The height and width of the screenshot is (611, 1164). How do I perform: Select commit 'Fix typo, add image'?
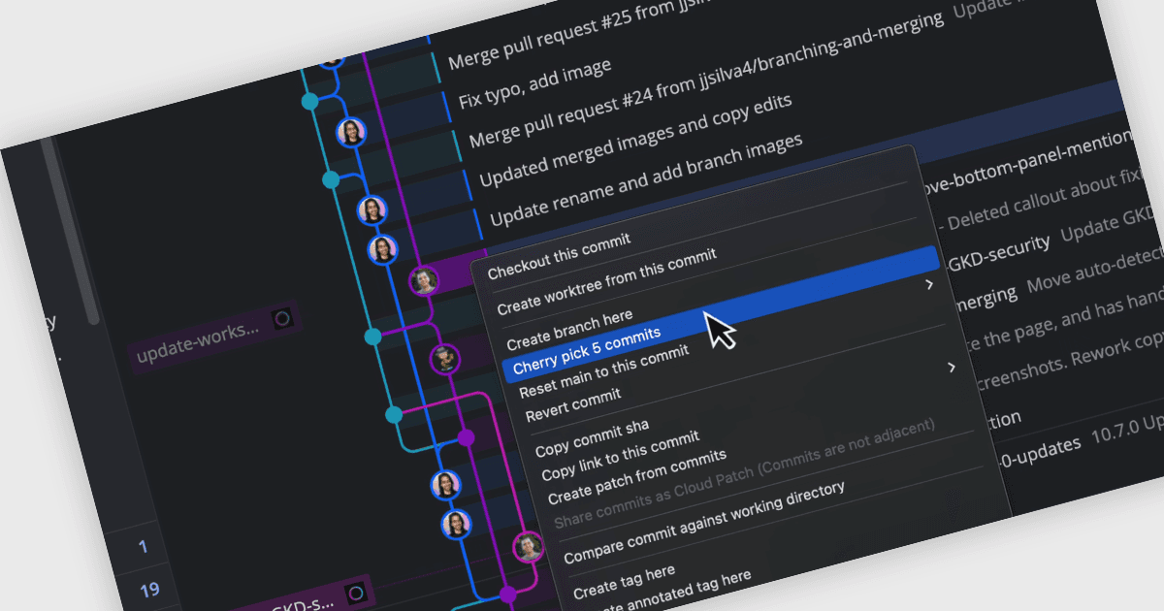tap(534, 84)
